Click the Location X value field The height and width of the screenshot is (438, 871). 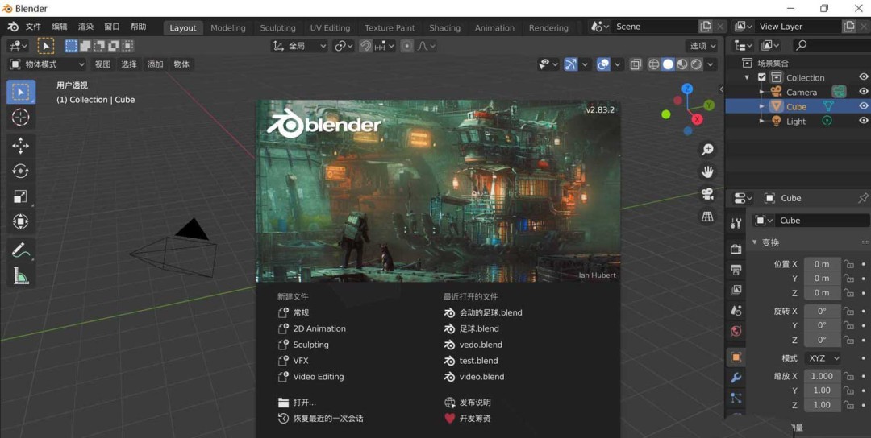[821, 264]
